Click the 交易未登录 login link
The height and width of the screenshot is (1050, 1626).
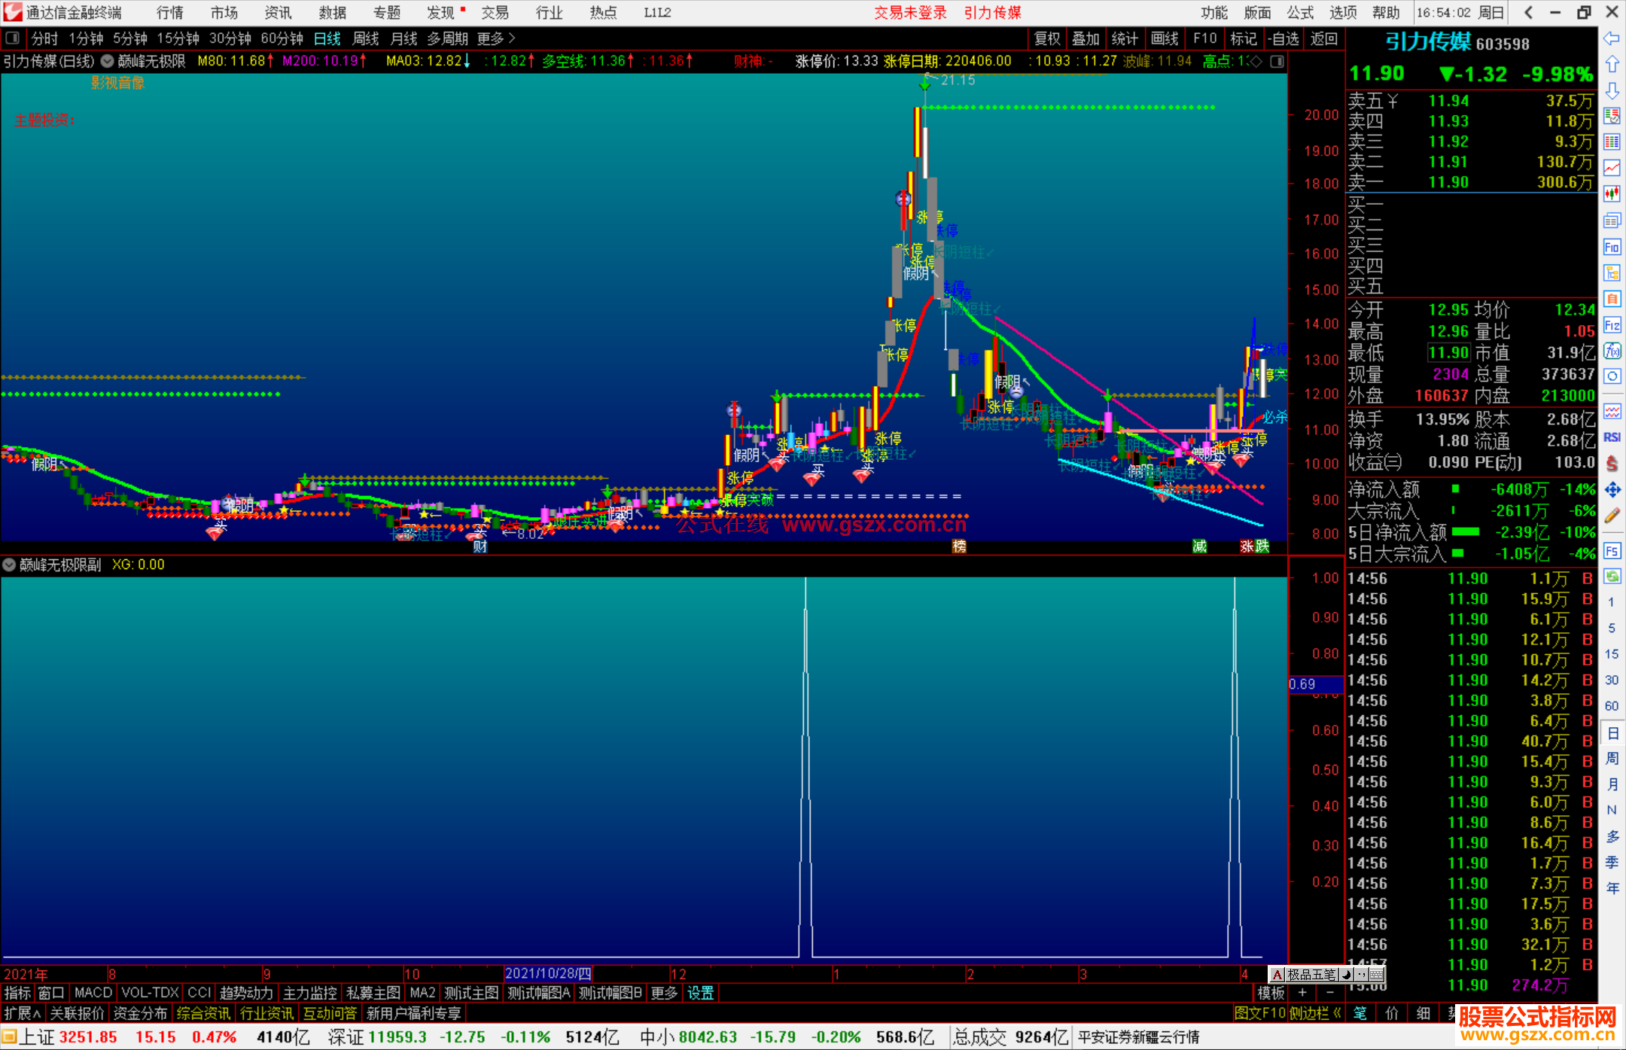pyautogui.click(x=910, y=13)
